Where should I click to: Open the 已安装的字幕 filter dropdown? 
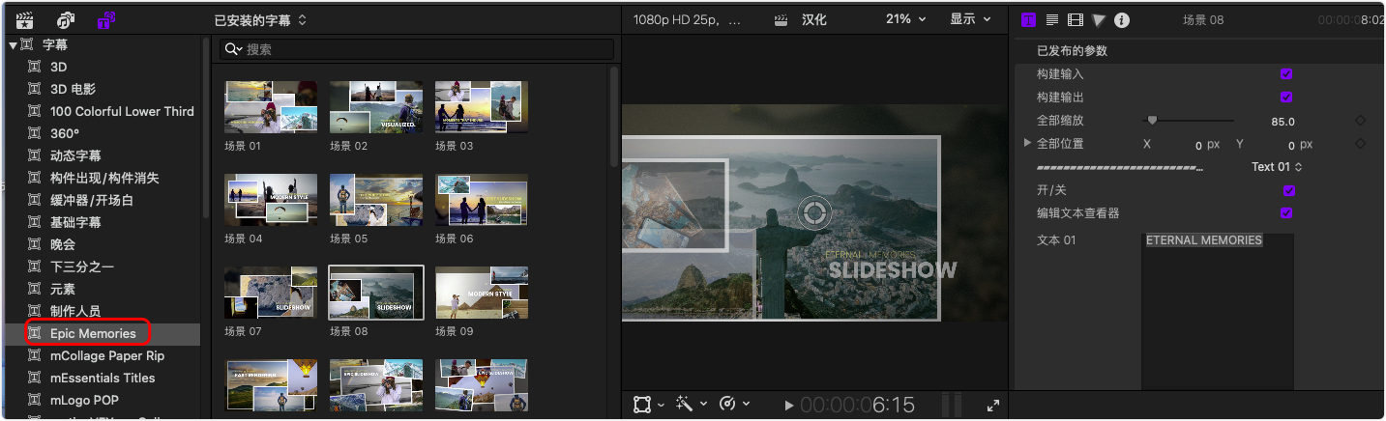click(x=260, y=19)
